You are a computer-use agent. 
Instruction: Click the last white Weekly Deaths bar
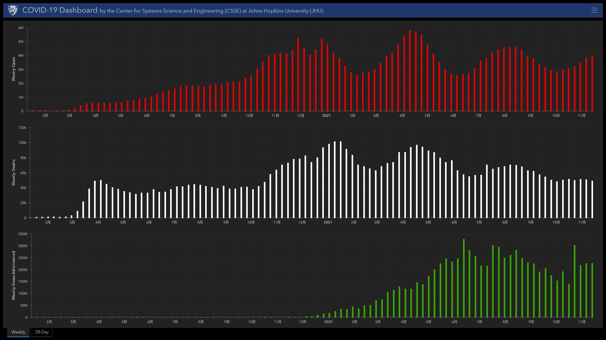click(592, 199)
